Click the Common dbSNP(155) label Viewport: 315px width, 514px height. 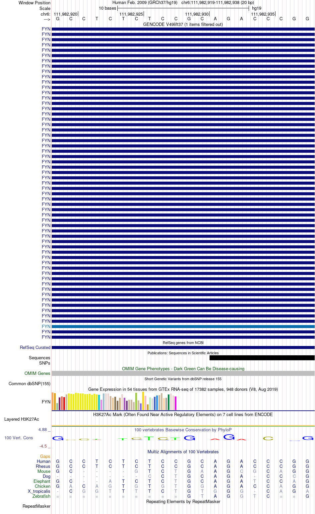tap(30, 384)
